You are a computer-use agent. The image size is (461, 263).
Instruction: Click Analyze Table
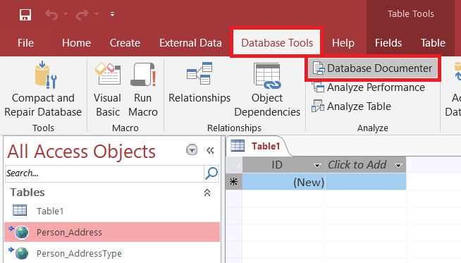(x=352, y=106)
